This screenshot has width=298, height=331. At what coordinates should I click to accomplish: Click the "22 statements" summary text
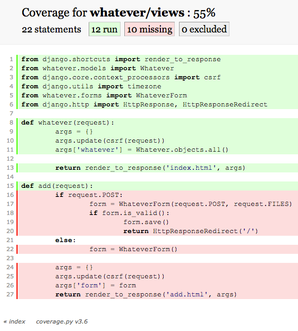click(52, 29)
